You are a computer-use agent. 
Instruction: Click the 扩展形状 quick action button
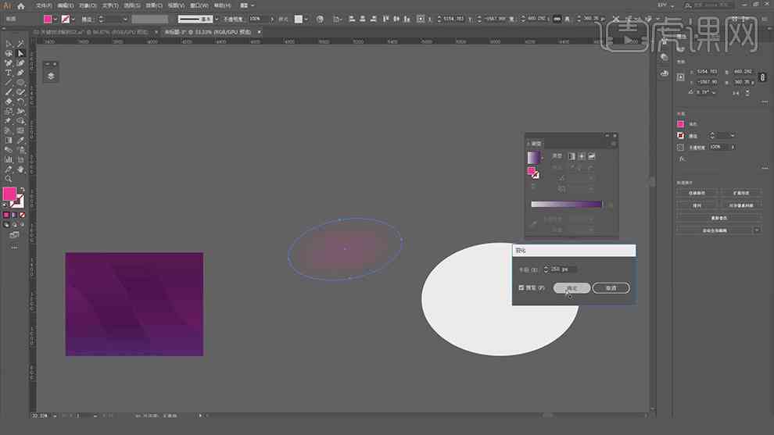pyautogui.click(x=741, y=193)
